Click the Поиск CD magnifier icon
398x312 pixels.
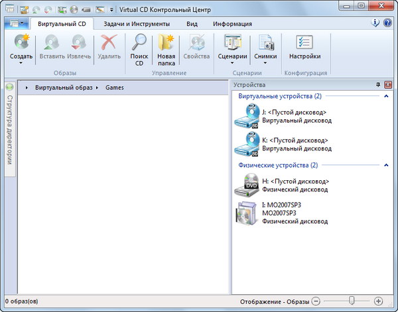point(139,44)
